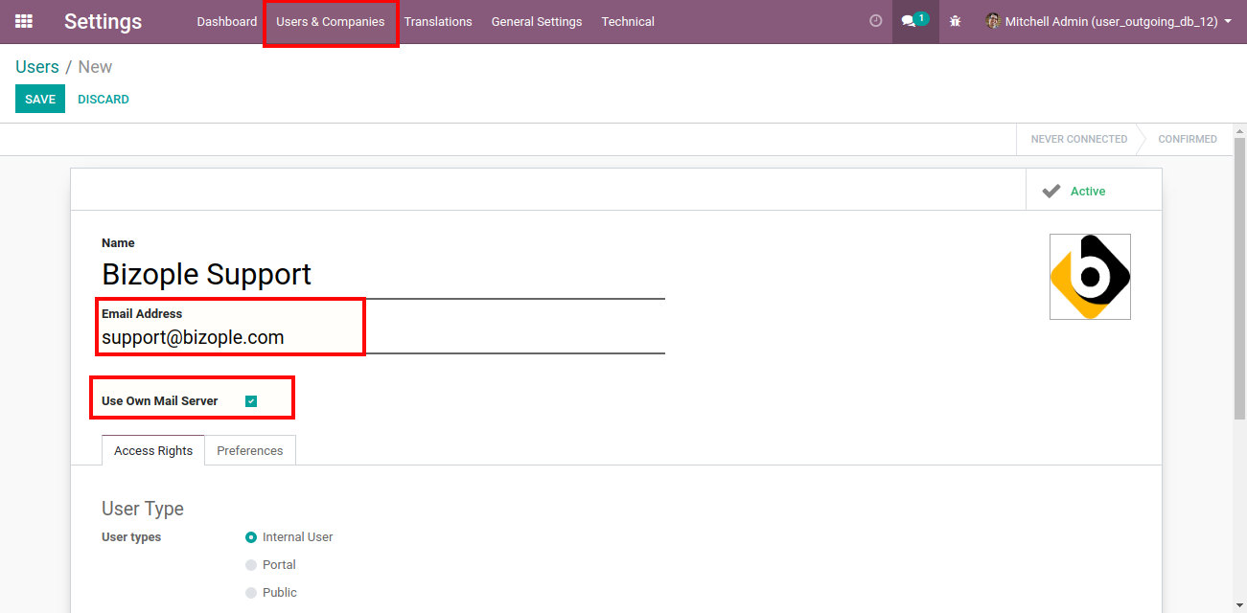Click the Name field Bizople Support
The height and width of the screenshot is (613, 1247).
(383, 275)
